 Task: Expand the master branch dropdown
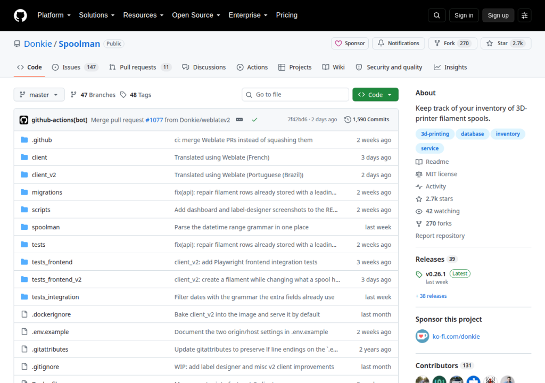39,95
